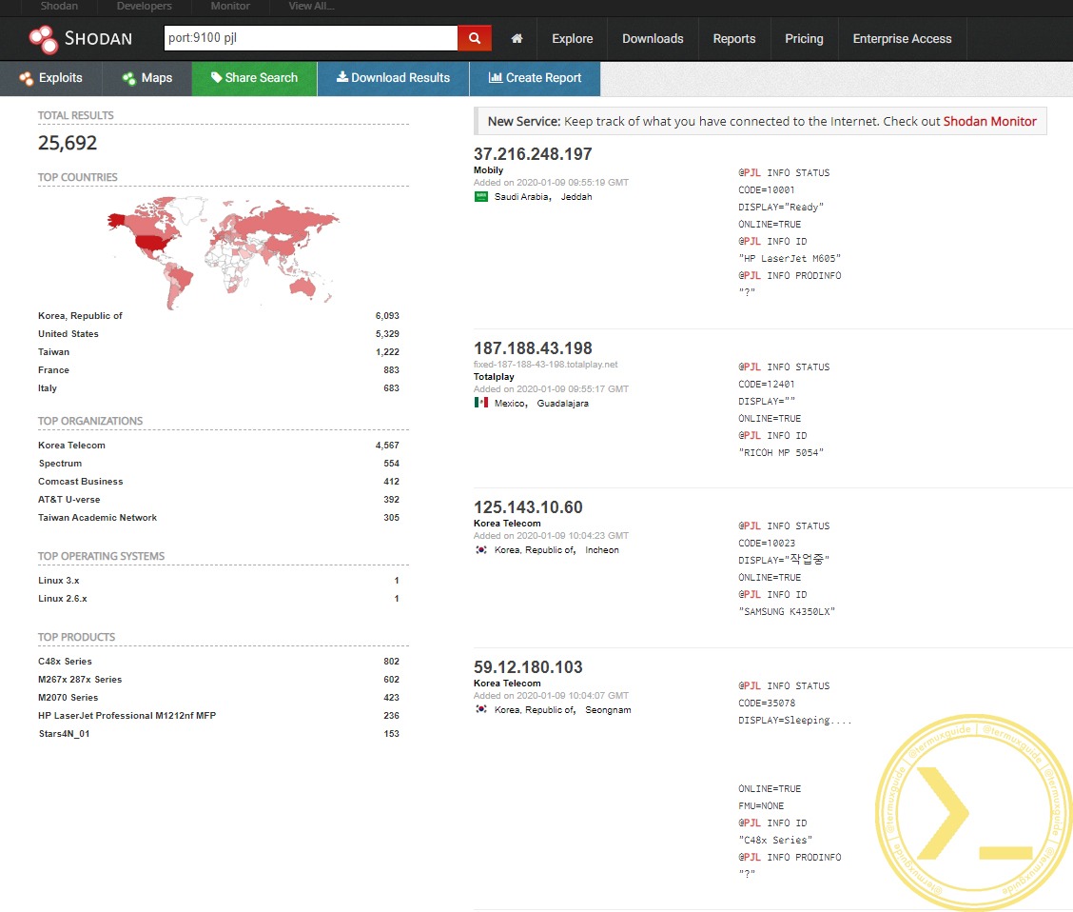
Task: Open Explore in navigation bar
Action: pyautogui.click(x=572, y=39)
